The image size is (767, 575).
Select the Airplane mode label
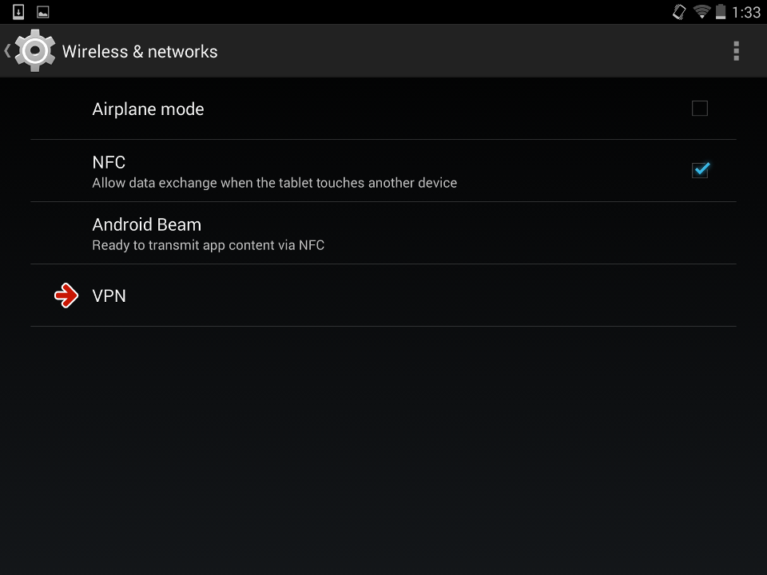[x=148, y=109]
